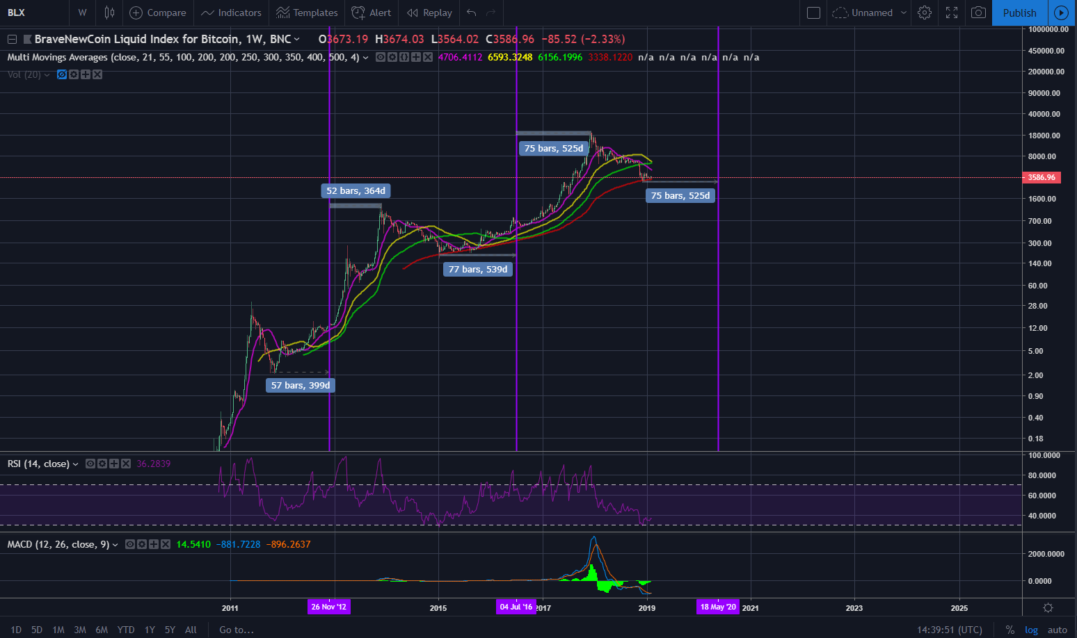This screenshot has height=638, width=1077.
Task: Toggle percent scale mode
Action: pos(1010,630)
